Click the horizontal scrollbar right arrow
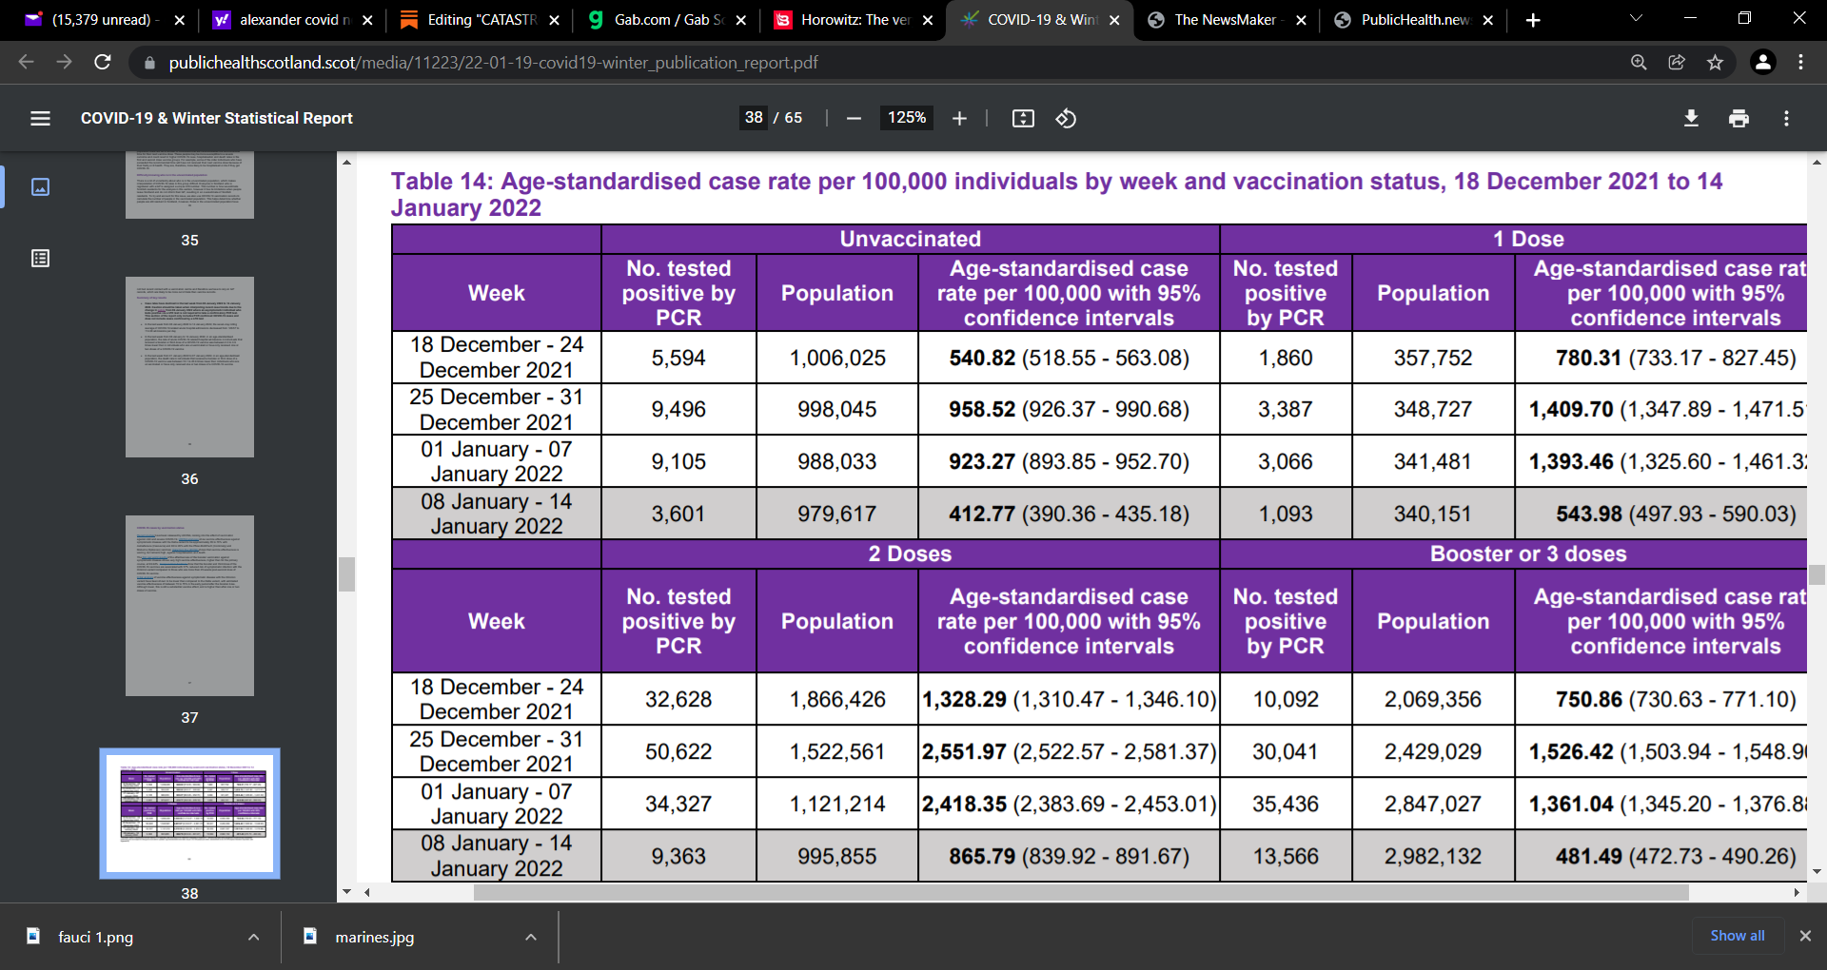The image size is (1827, 970). (x=1797, y=892)
